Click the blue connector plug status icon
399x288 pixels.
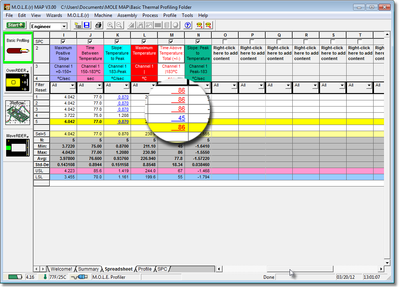click(x=79, y=277)
